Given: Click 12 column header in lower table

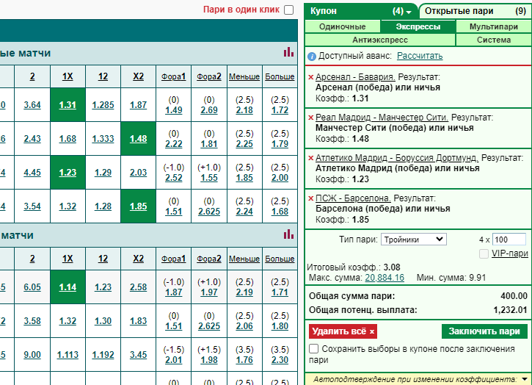Looking at the screenshot, I should [x=103, y=259].
